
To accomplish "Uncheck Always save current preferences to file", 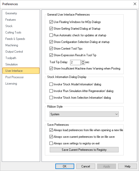I will pyautogui.click(x=51, y=137).
